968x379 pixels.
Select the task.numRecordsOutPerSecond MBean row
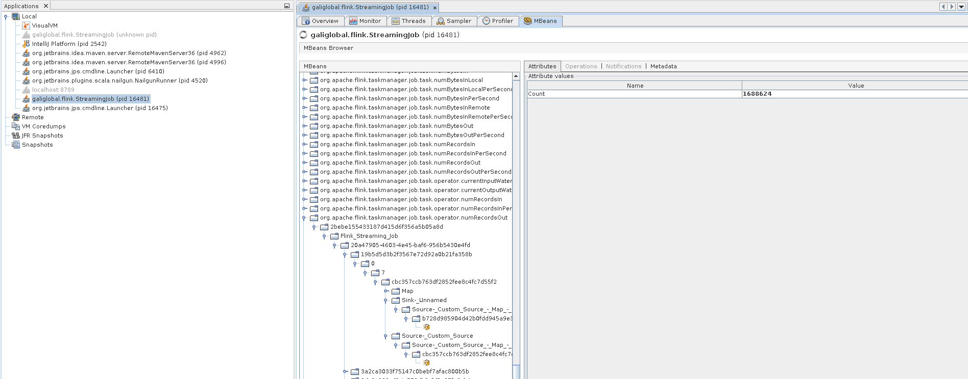click(x=415, y=172)
